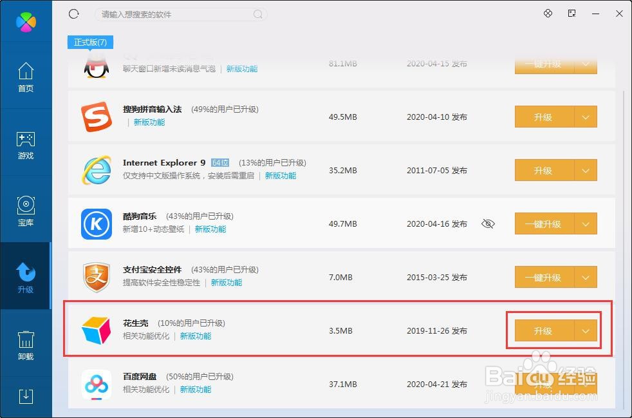
Task: Click the 360 Software Manager logo
Action: 26,21
